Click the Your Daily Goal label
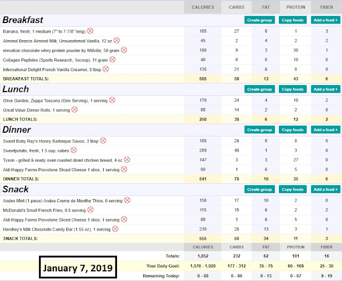342x281 pixels. pyautogui.click(x=163, y=266)
